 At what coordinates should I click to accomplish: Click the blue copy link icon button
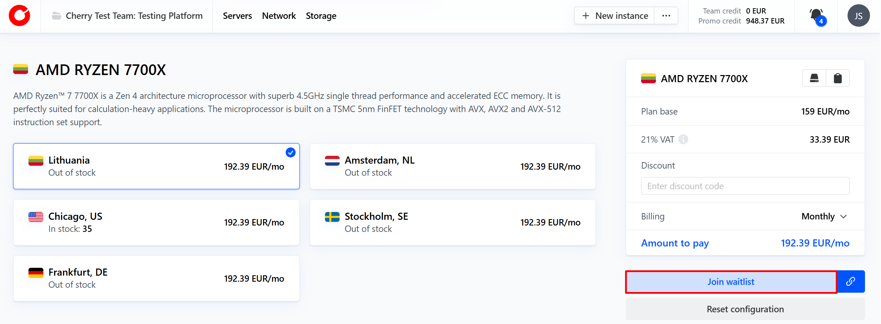(851, 282)
